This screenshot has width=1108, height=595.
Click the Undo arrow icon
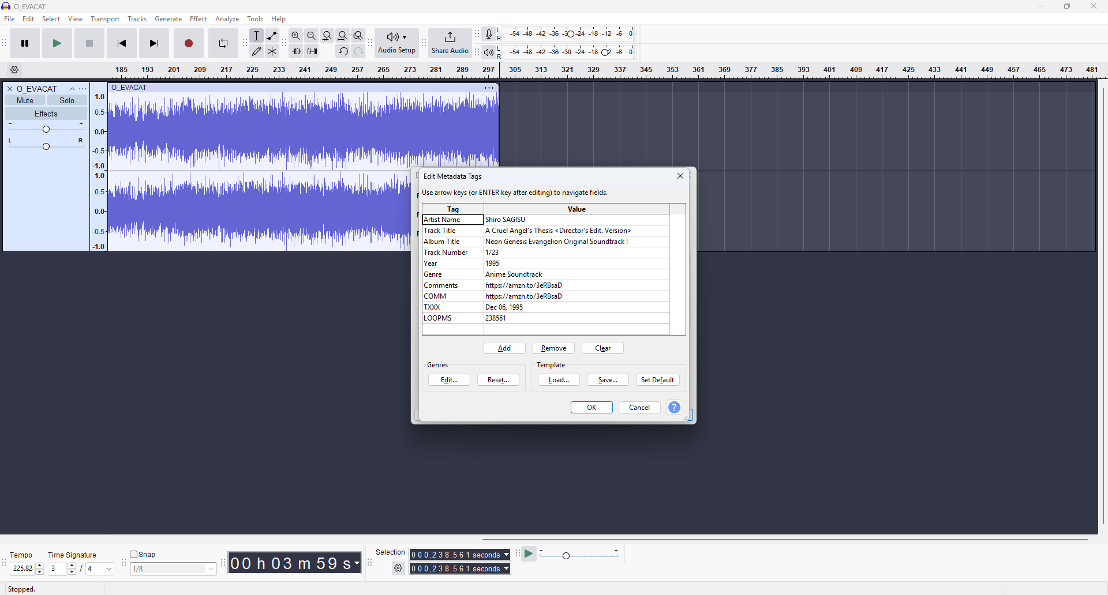click(x=343, y=51)
